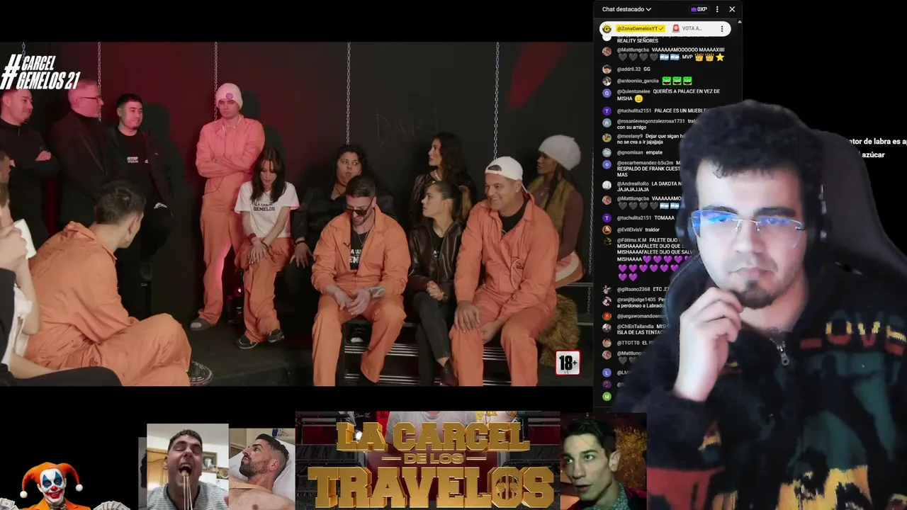
Task: Click avatar next to PALACE ES UN MUEBLE
Action: [607, 111]
